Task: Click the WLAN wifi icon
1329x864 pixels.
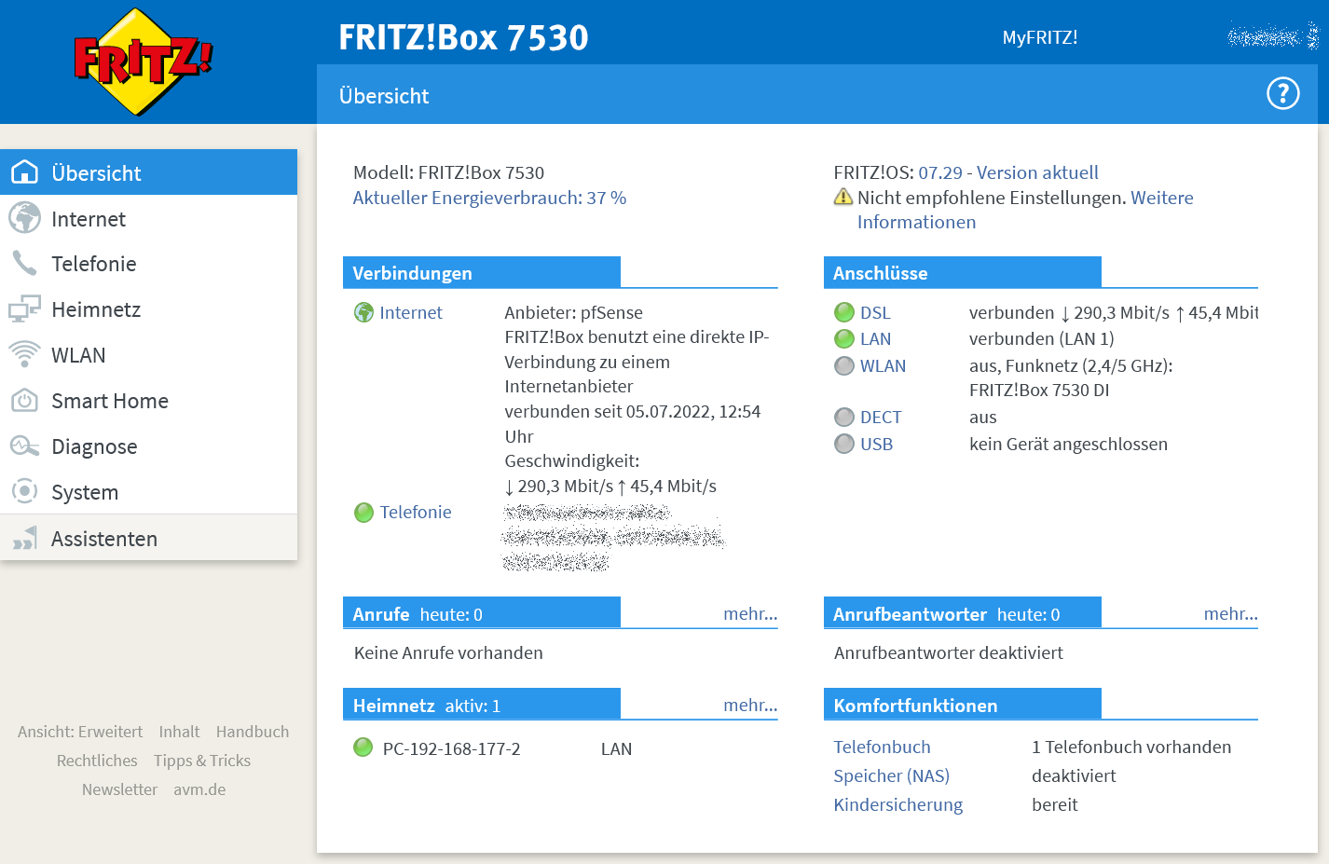Action: [24, 355]
